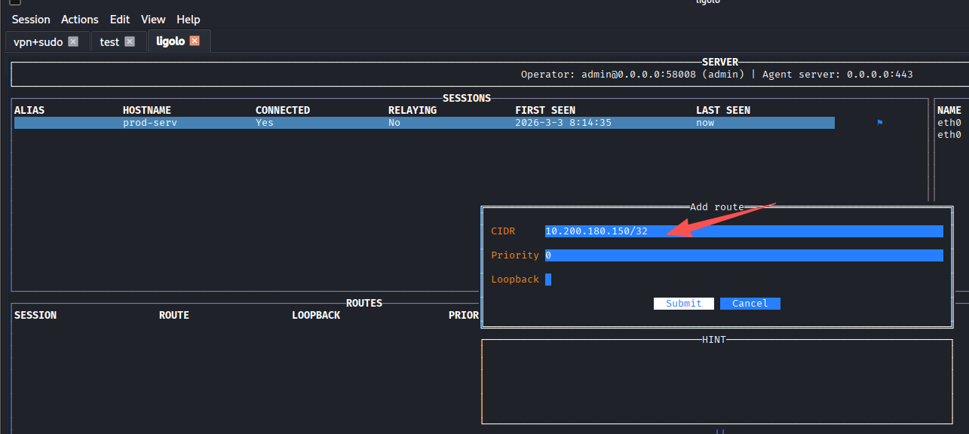Viewport: 969px width, 434px height.
Task: Open the Session menu
Action: click(31, 19)
